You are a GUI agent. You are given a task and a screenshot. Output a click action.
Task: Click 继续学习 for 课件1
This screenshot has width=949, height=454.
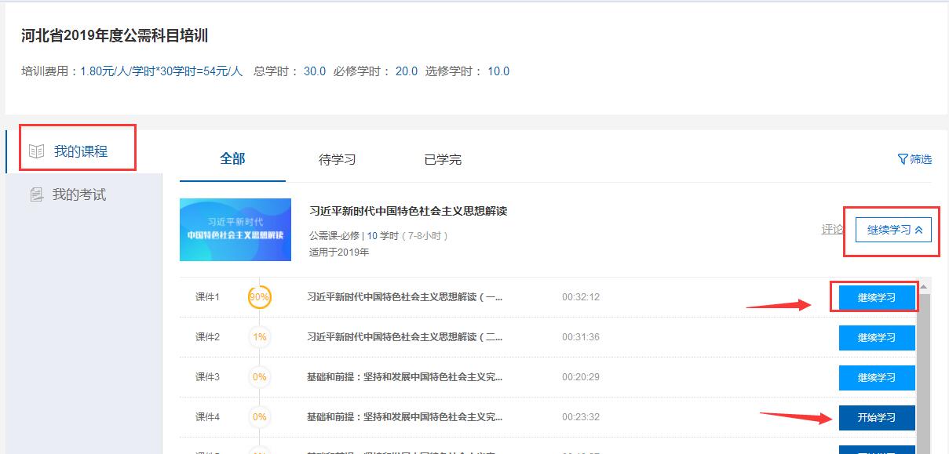tap(877, 297)
